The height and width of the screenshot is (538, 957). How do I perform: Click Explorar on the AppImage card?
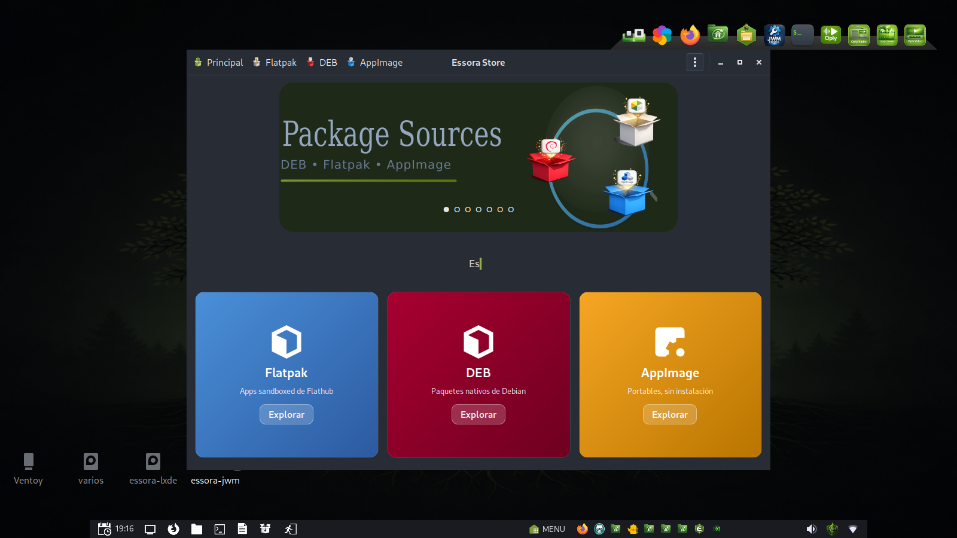670,414
